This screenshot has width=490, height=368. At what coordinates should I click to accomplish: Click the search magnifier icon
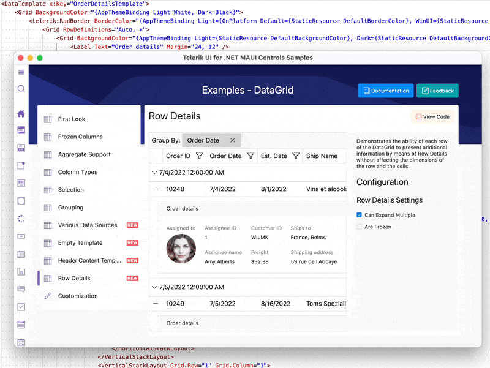(21, 89)
